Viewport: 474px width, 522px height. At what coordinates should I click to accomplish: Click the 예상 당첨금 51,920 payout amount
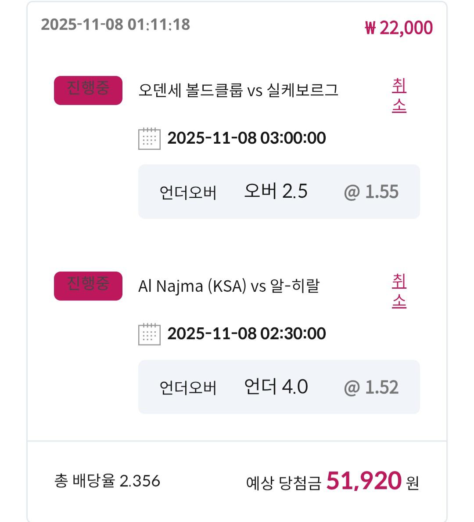[363, 481]
